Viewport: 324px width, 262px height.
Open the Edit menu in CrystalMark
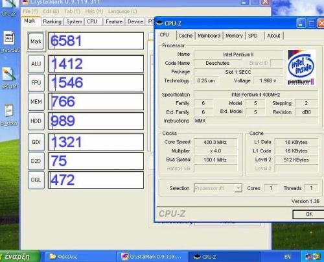[x=51, y=11]
